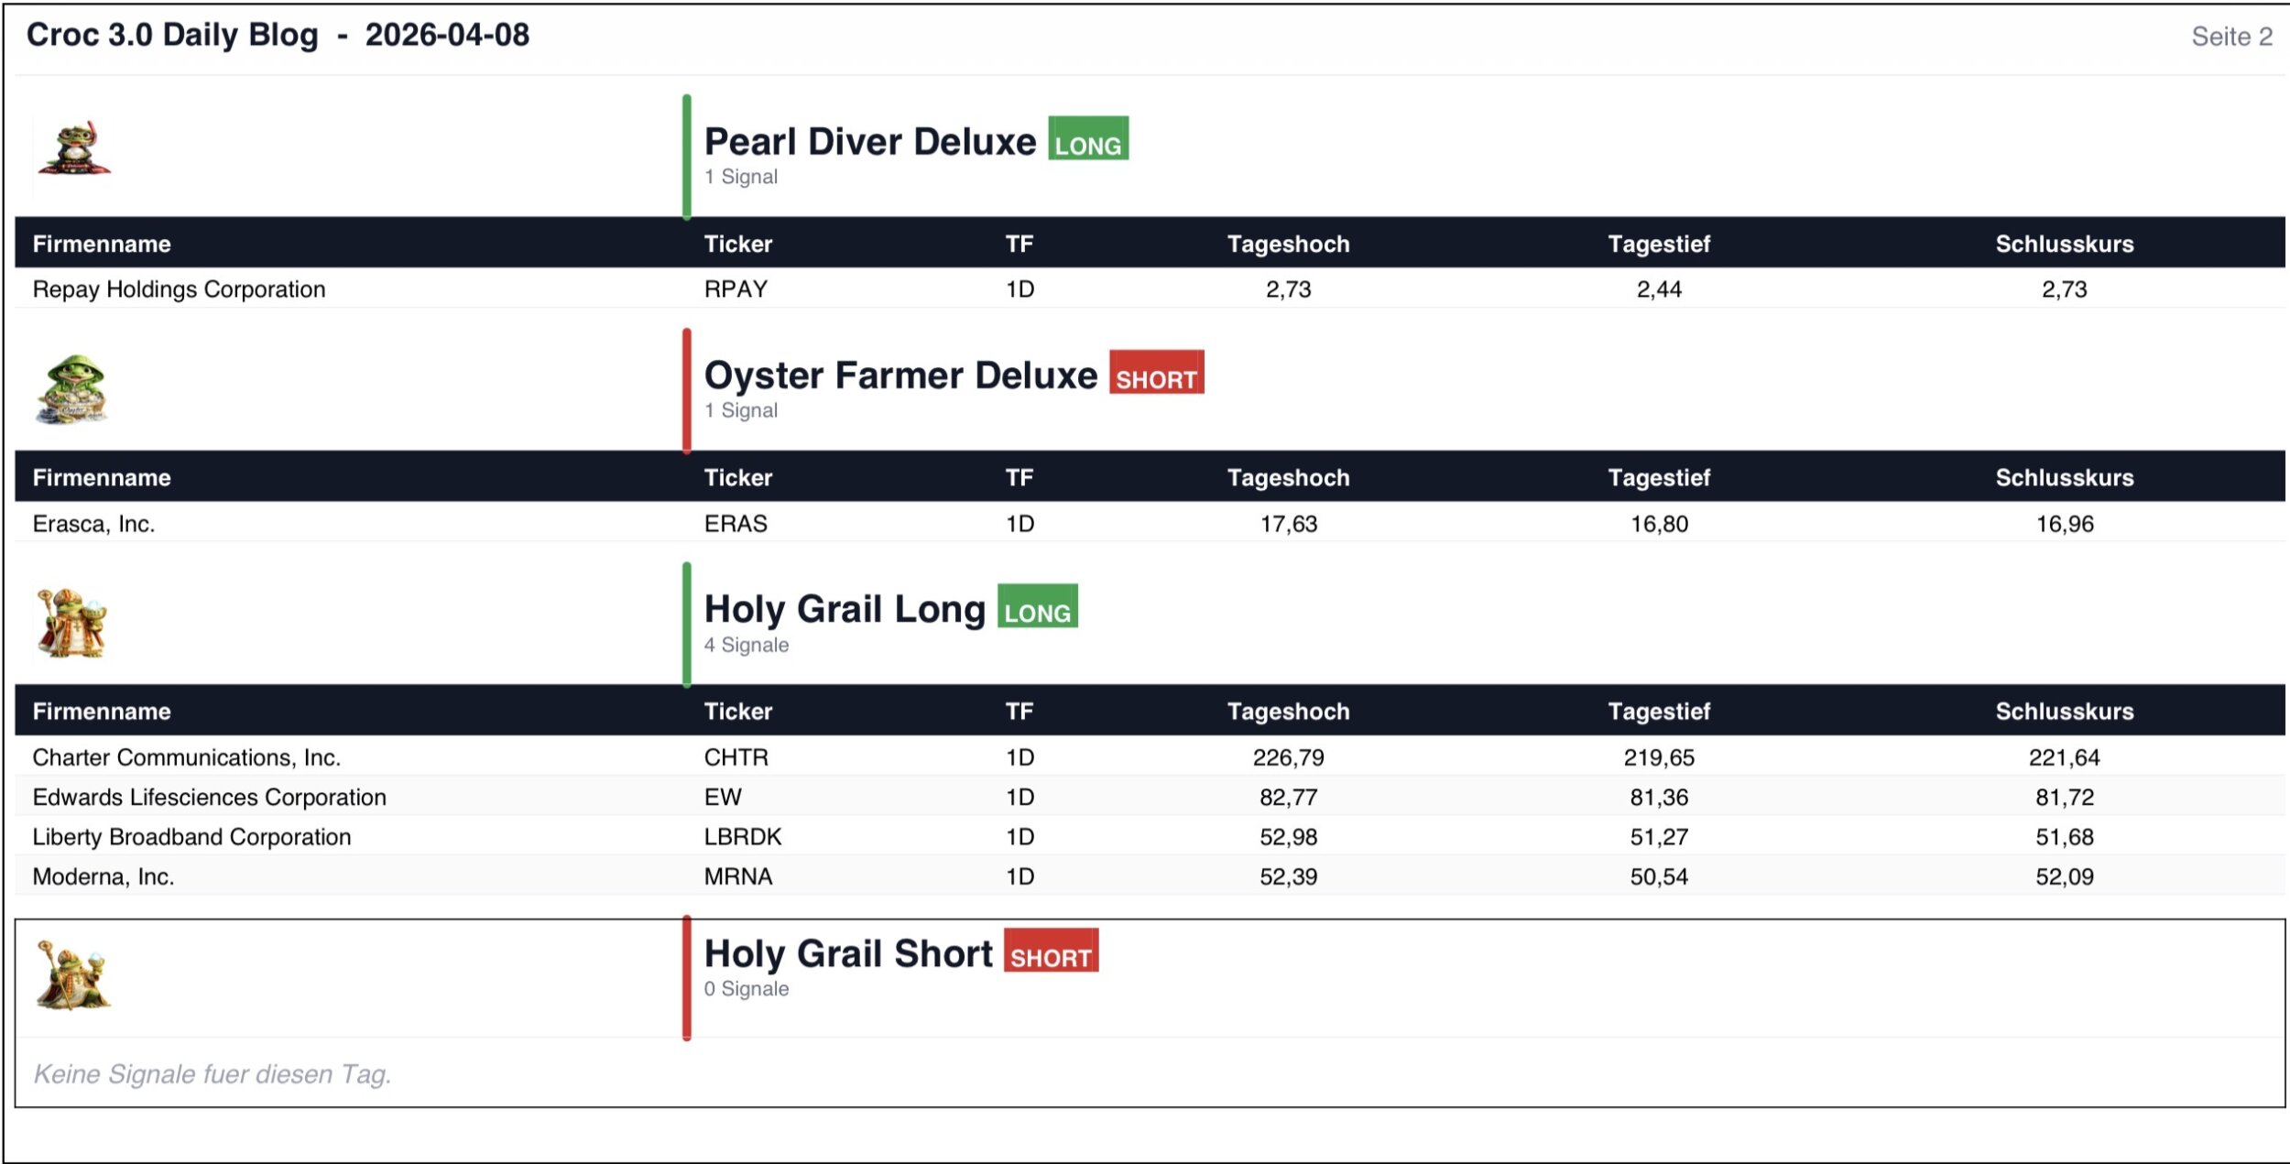Select the ERAS ticker cell
Viewport: 2290px width, 1164px height.
[736, 524]
